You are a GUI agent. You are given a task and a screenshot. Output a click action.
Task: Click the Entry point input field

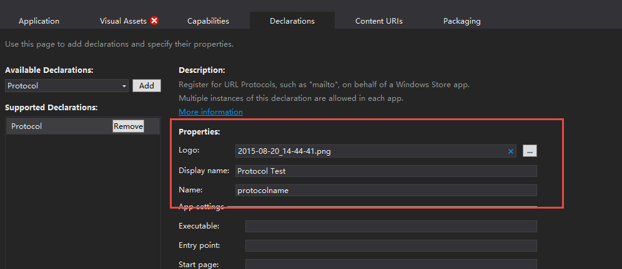tap(391, 245)
